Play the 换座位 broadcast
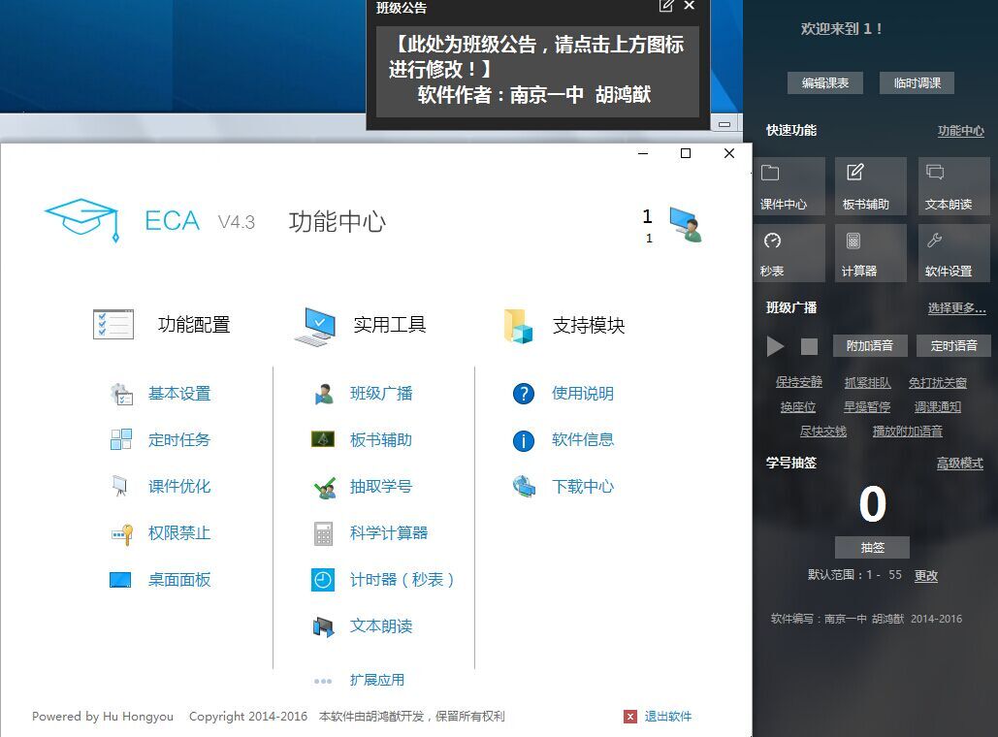This screenshot has width=998, height=737. click(x=798, y=407)
